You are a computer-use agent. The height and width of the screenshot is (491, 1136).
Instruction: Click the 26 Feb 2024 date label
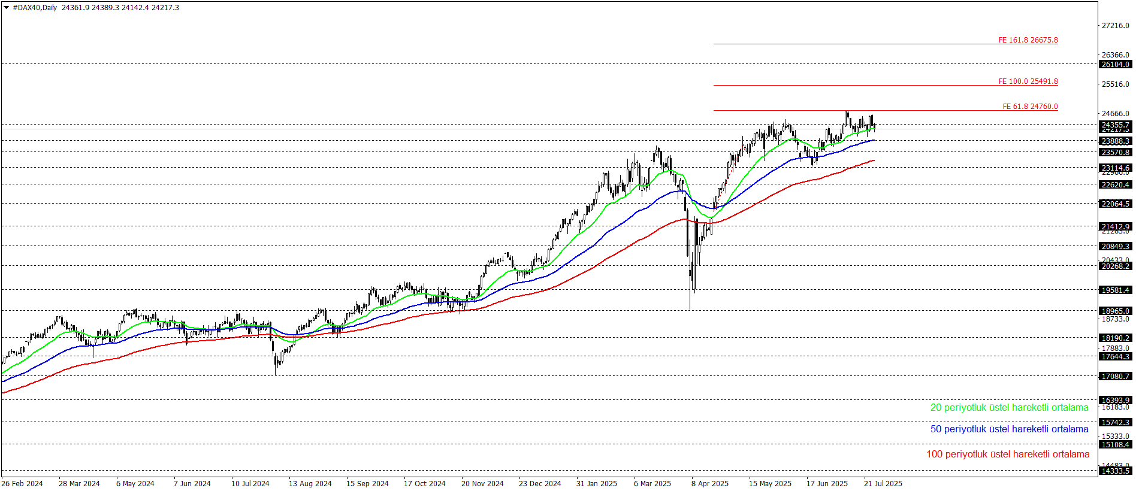coord(22,484)
